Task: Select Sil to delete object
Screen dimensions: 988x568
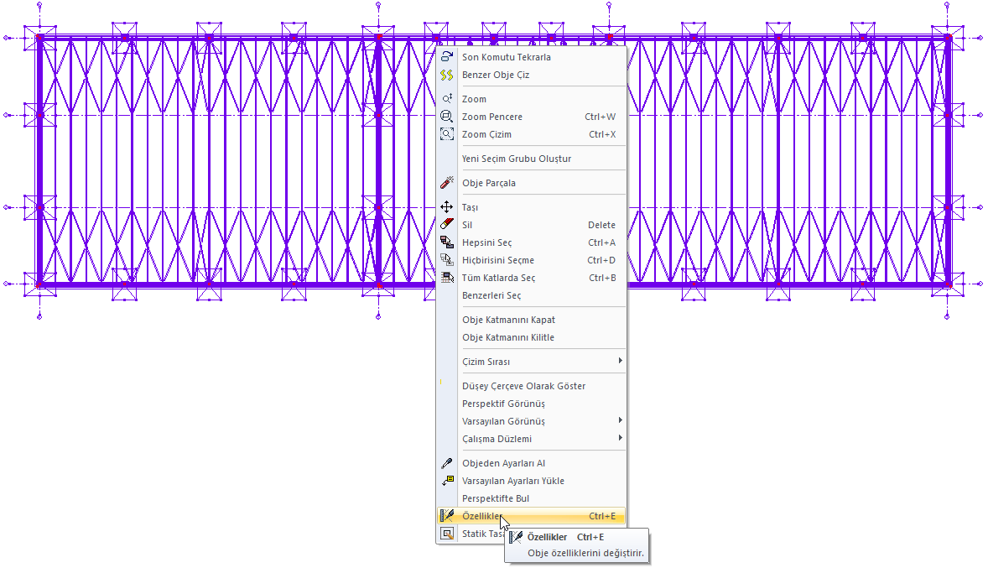Action: [531, 225]
